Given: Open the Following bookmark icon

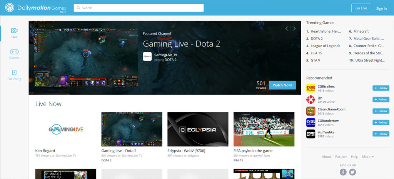Looking at the screenshot, I should [x=14, y=72].
